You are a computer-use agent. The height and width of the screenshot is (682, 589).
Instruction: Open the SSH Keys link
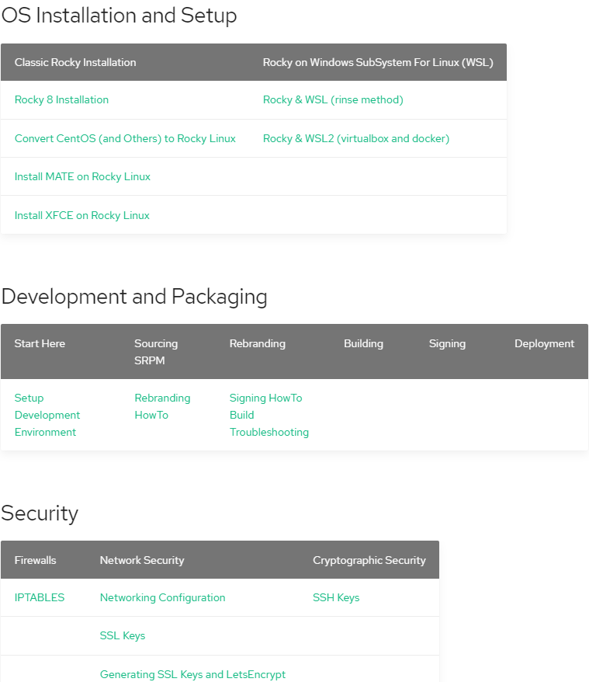tap(336, 597)
